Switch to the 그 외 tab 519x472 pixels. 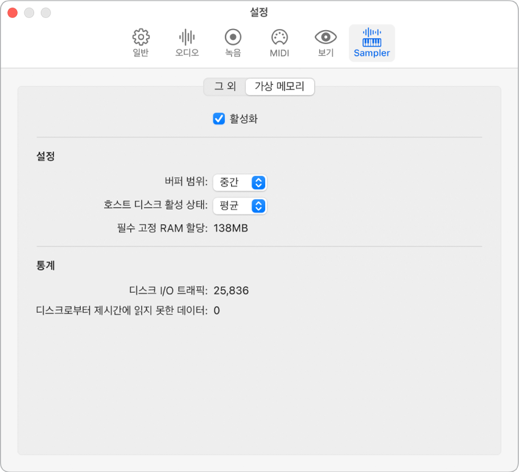coord(226,87)
